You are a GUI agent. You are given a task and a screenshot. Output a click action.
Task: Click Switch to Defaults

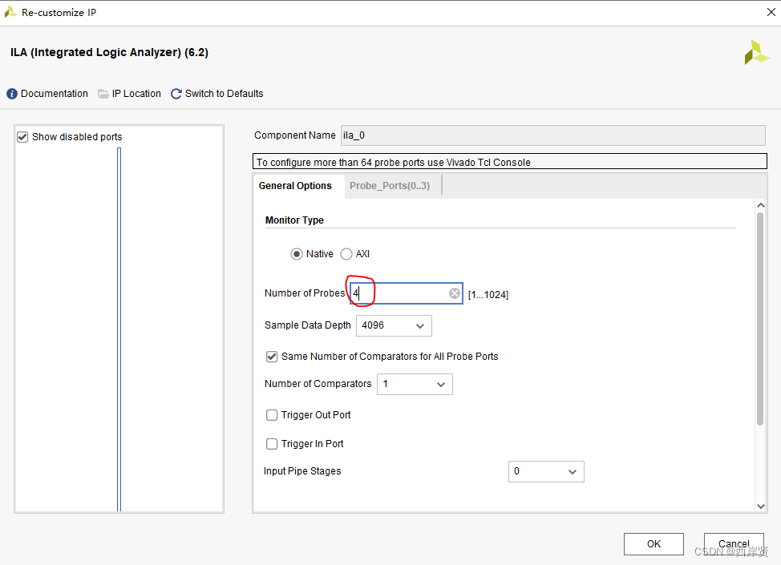[x=225, y=94]
